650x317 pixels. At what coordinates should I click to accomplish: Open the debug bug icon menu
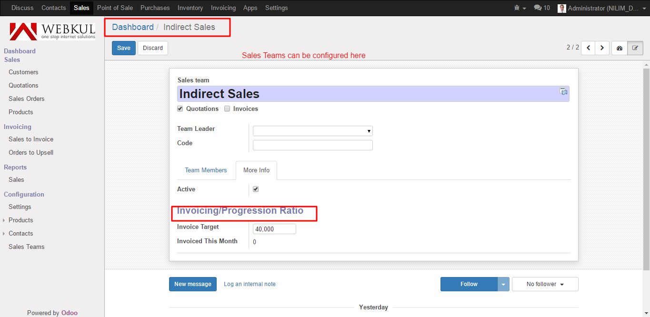[520, 8]
